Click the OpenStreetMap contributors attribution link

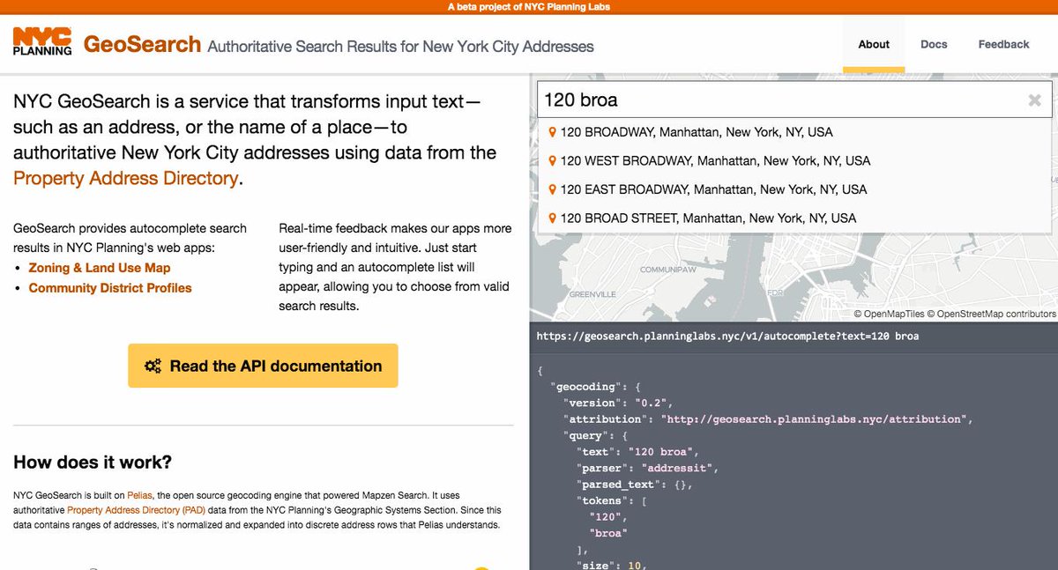[992, 314]
